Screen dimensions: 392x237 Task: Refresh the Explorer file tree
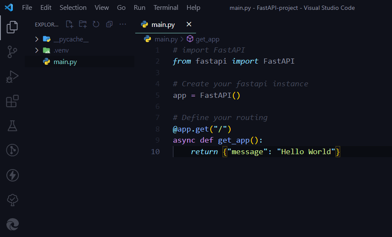96,24
